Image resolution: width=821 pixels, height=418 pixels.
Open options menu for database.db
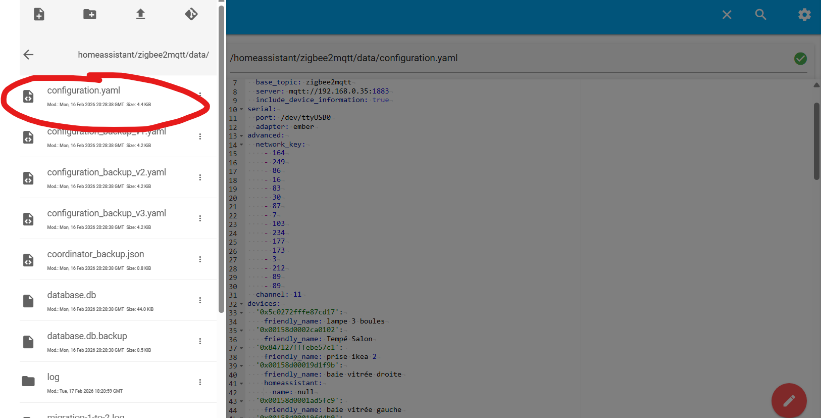click(x=200, y=300)
